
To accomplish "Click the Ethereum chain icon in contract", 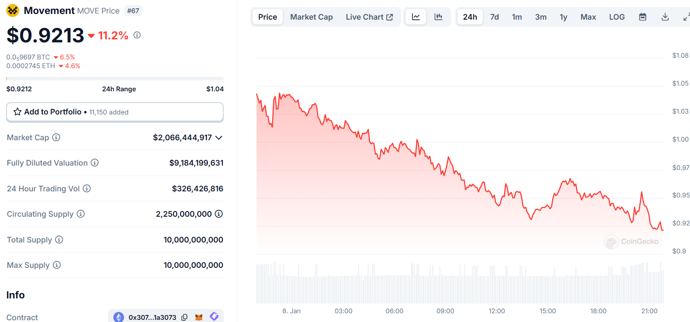I will [118, 317].
